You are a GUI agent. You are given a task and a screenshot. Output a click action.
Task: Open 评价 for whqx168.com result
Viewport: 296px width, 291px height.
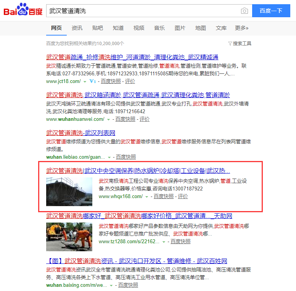click(183, 197)
